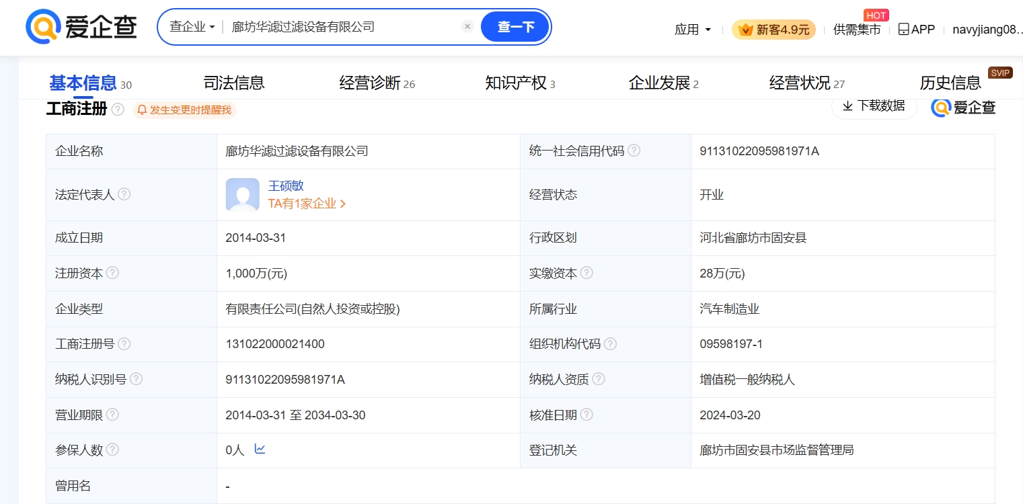1023x504 pixels.
Task: Click help icon next to 纳税人资质
Action: (598, 379)
